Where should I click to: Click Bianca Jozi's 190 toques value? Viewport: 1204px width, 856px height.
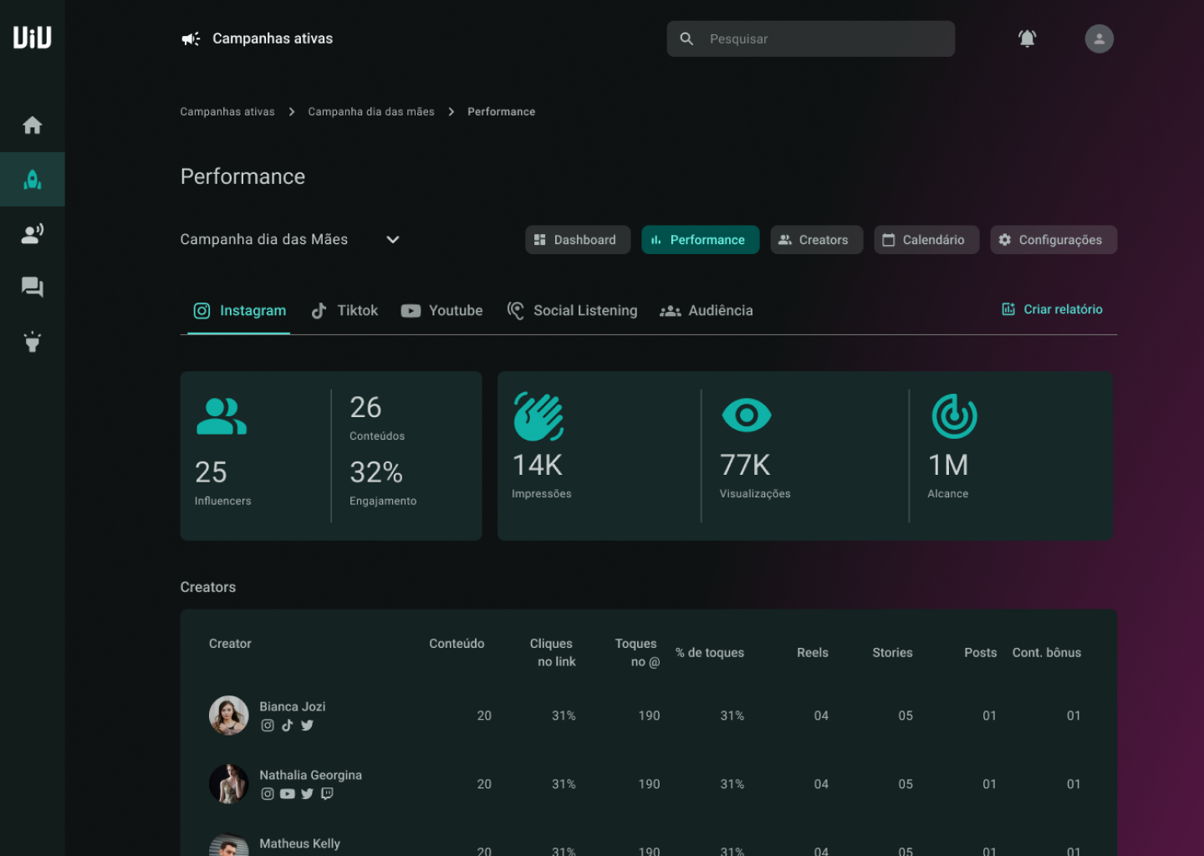pyautogui.click(x=649, y=716)
